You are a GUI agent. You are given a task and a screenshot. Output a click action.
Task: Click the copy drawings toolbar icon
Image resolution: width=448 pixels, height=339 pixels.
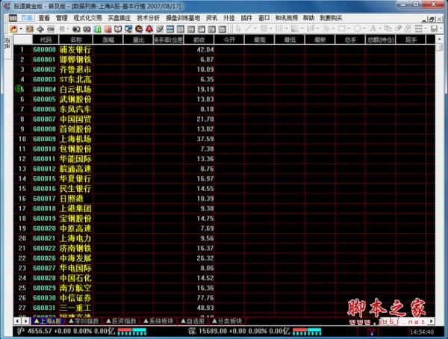pos(388,28)
